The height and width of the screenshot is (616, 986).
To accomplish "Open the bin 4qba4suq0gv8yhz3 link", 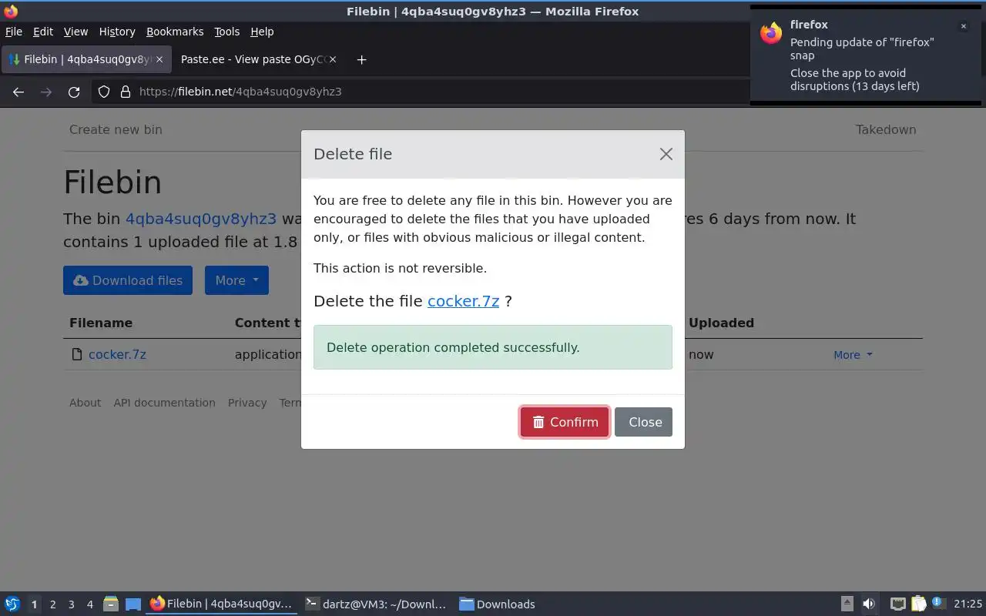I will [201, 219].
